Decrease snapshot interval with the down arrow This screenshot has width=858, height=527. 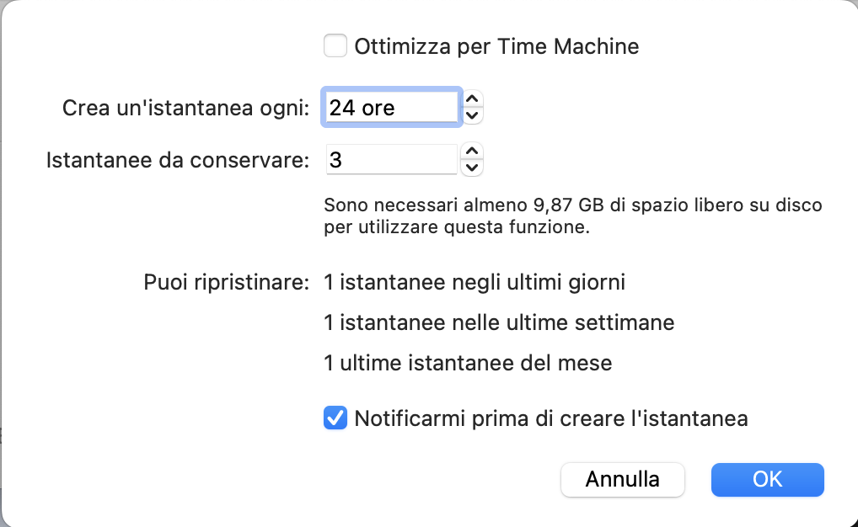coord(473,115)
